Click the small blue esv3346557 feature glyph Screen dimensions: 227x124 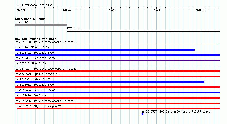tap(143, 114)
